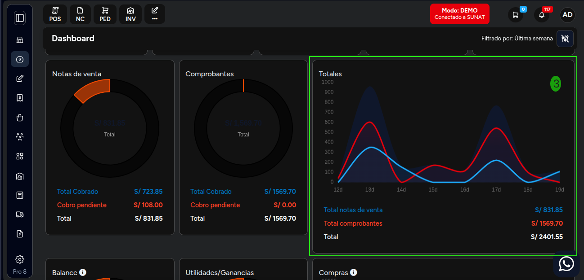Open the dashboard filter settings icon
Screen dimensions: 584x280
(x=565, y=39)
